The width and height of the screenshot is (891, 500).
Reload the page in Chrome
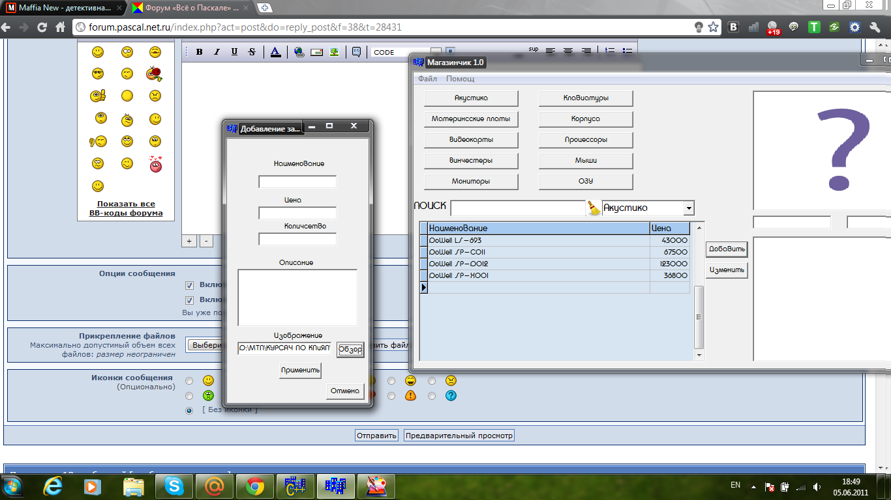pos(42,27)
